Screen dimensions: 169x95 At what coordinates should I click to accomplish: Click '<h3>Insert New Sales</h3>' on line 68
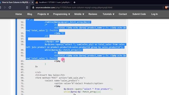50,75
